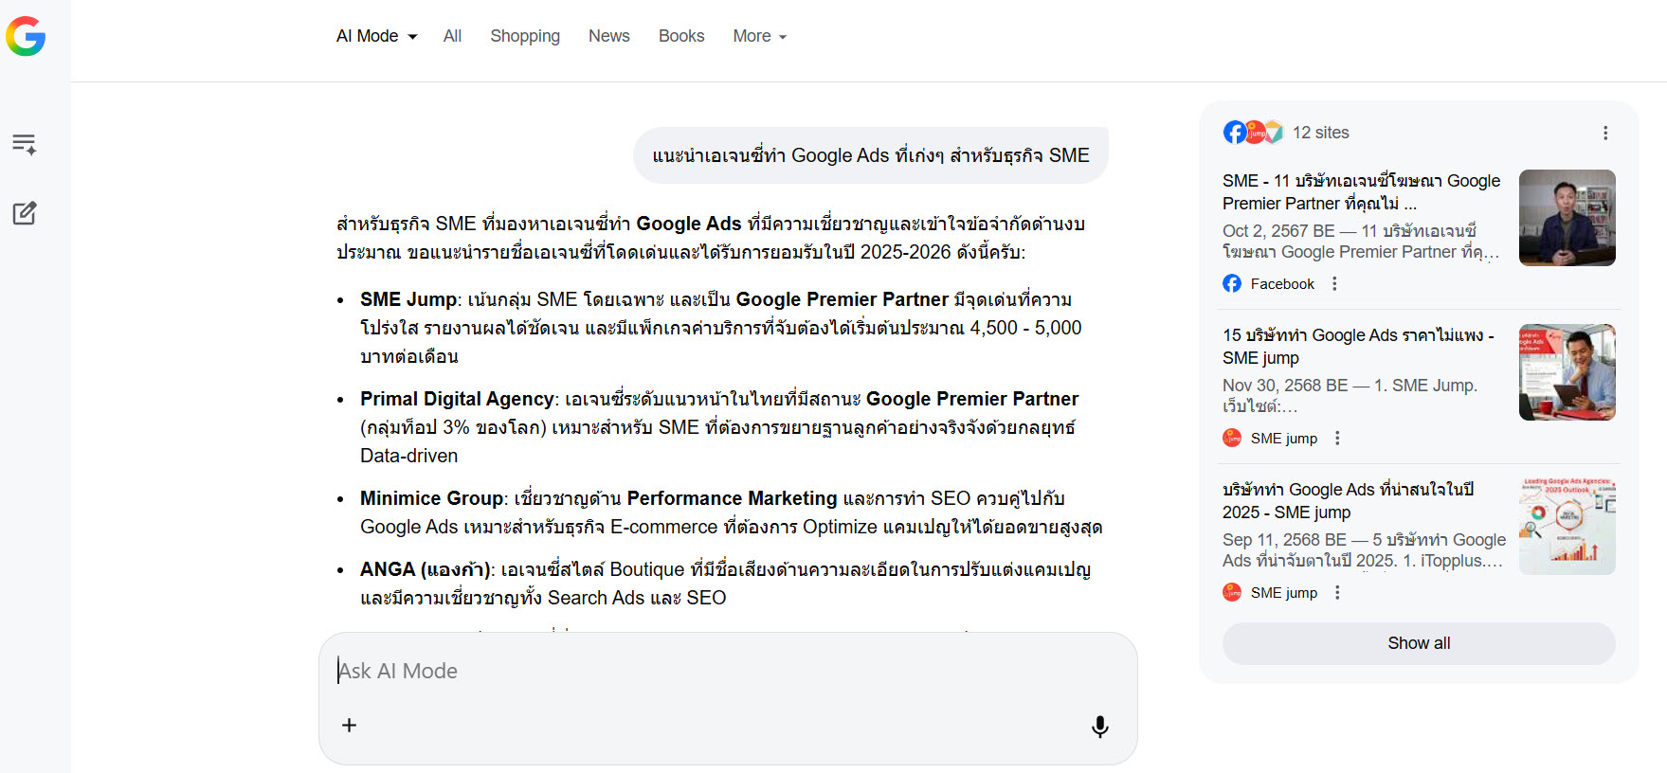Open the thumbnail of man with tablet
1667x773 pixels.
click(1567, 372)
